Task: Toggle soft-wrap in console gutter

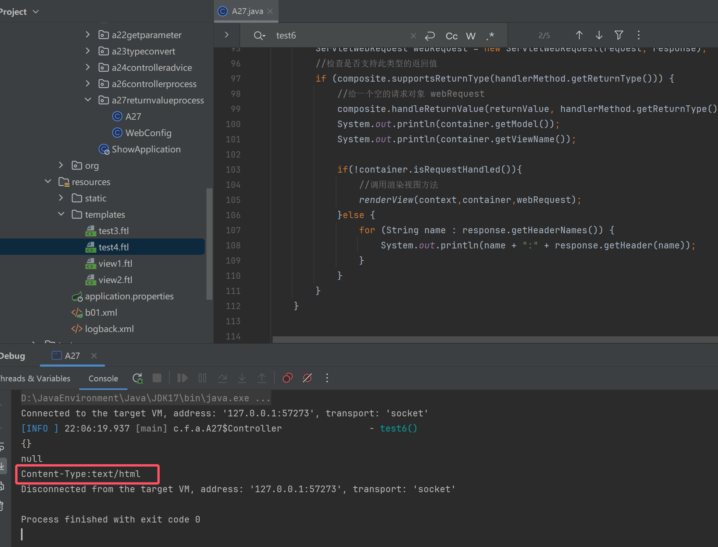Action: pyautogui.click(x=2, y=447)
